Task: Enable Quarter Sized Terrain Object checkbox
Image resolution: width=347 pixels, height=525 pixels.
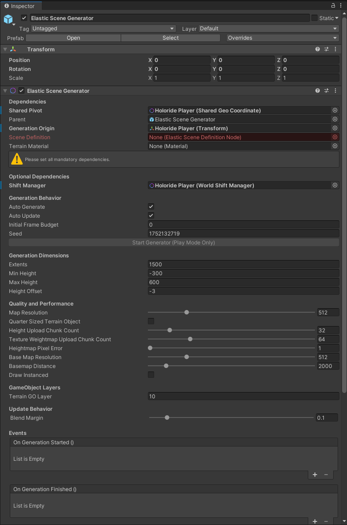Action: point(151,322)
